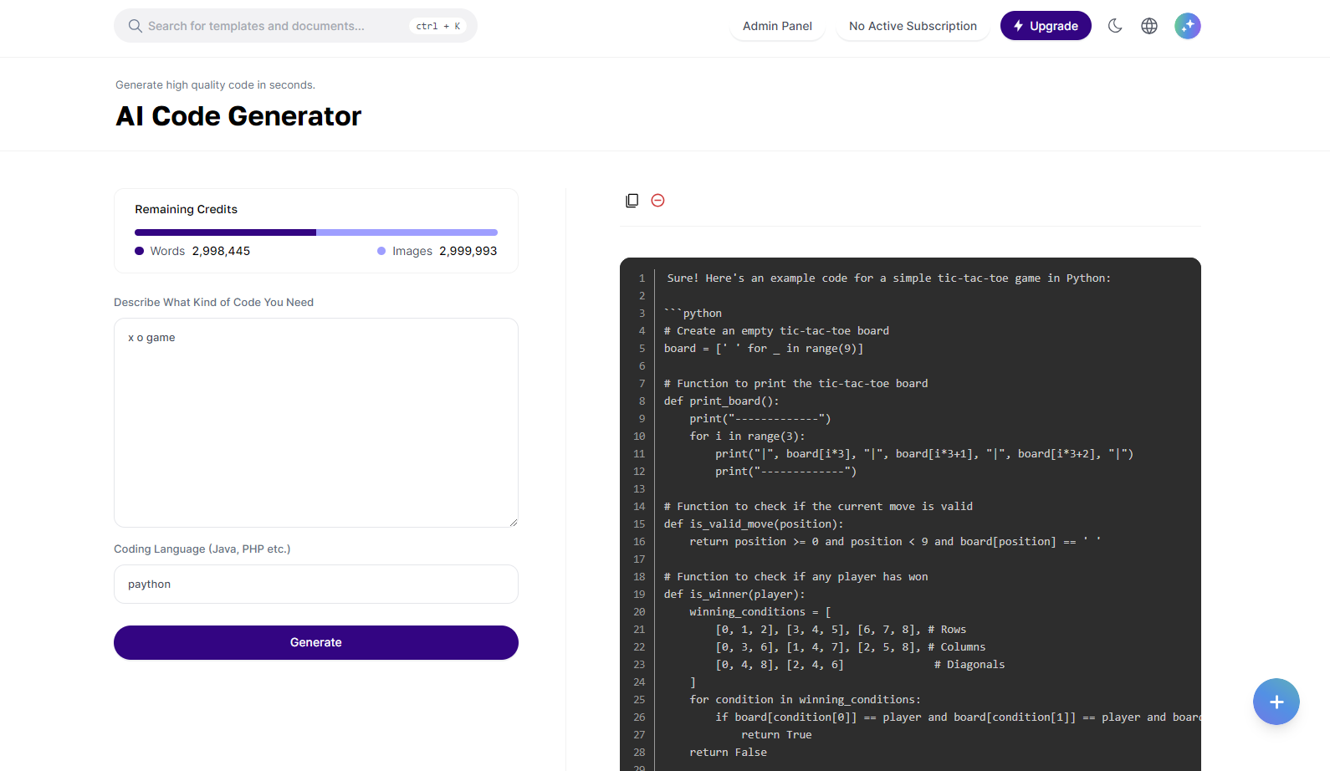Click code line 'def print_board():'
Image resolution: width=1330 pixels, height=771 pixels.
click(x=721, y=401)
